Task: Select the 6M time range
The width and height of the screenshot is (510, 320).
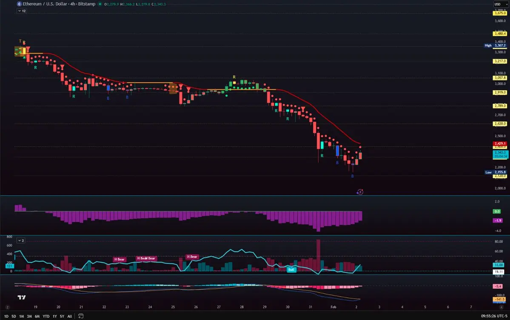Action: [x=37, y=316]
